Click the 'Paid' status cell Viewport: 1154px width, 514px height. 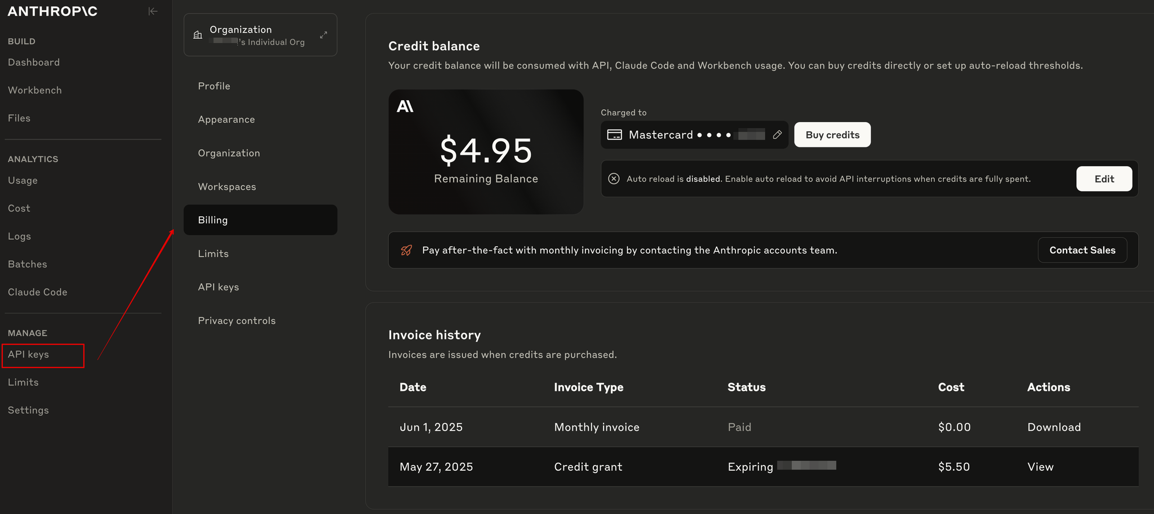click(x=739, y=427)
